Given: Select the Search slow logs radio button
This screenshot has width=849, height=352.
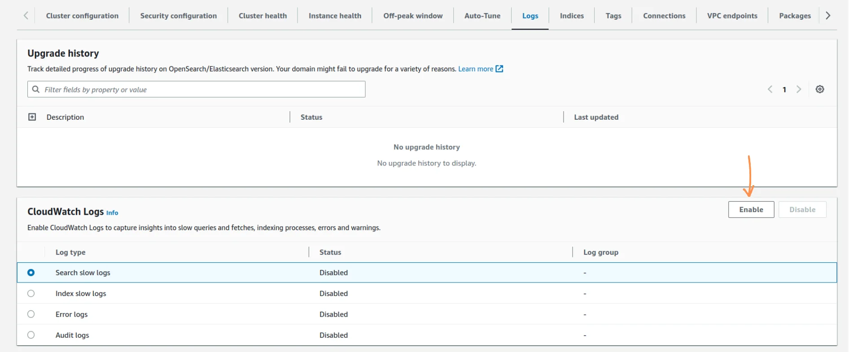Looking at the screenshot, I should [x=31, y=273].
